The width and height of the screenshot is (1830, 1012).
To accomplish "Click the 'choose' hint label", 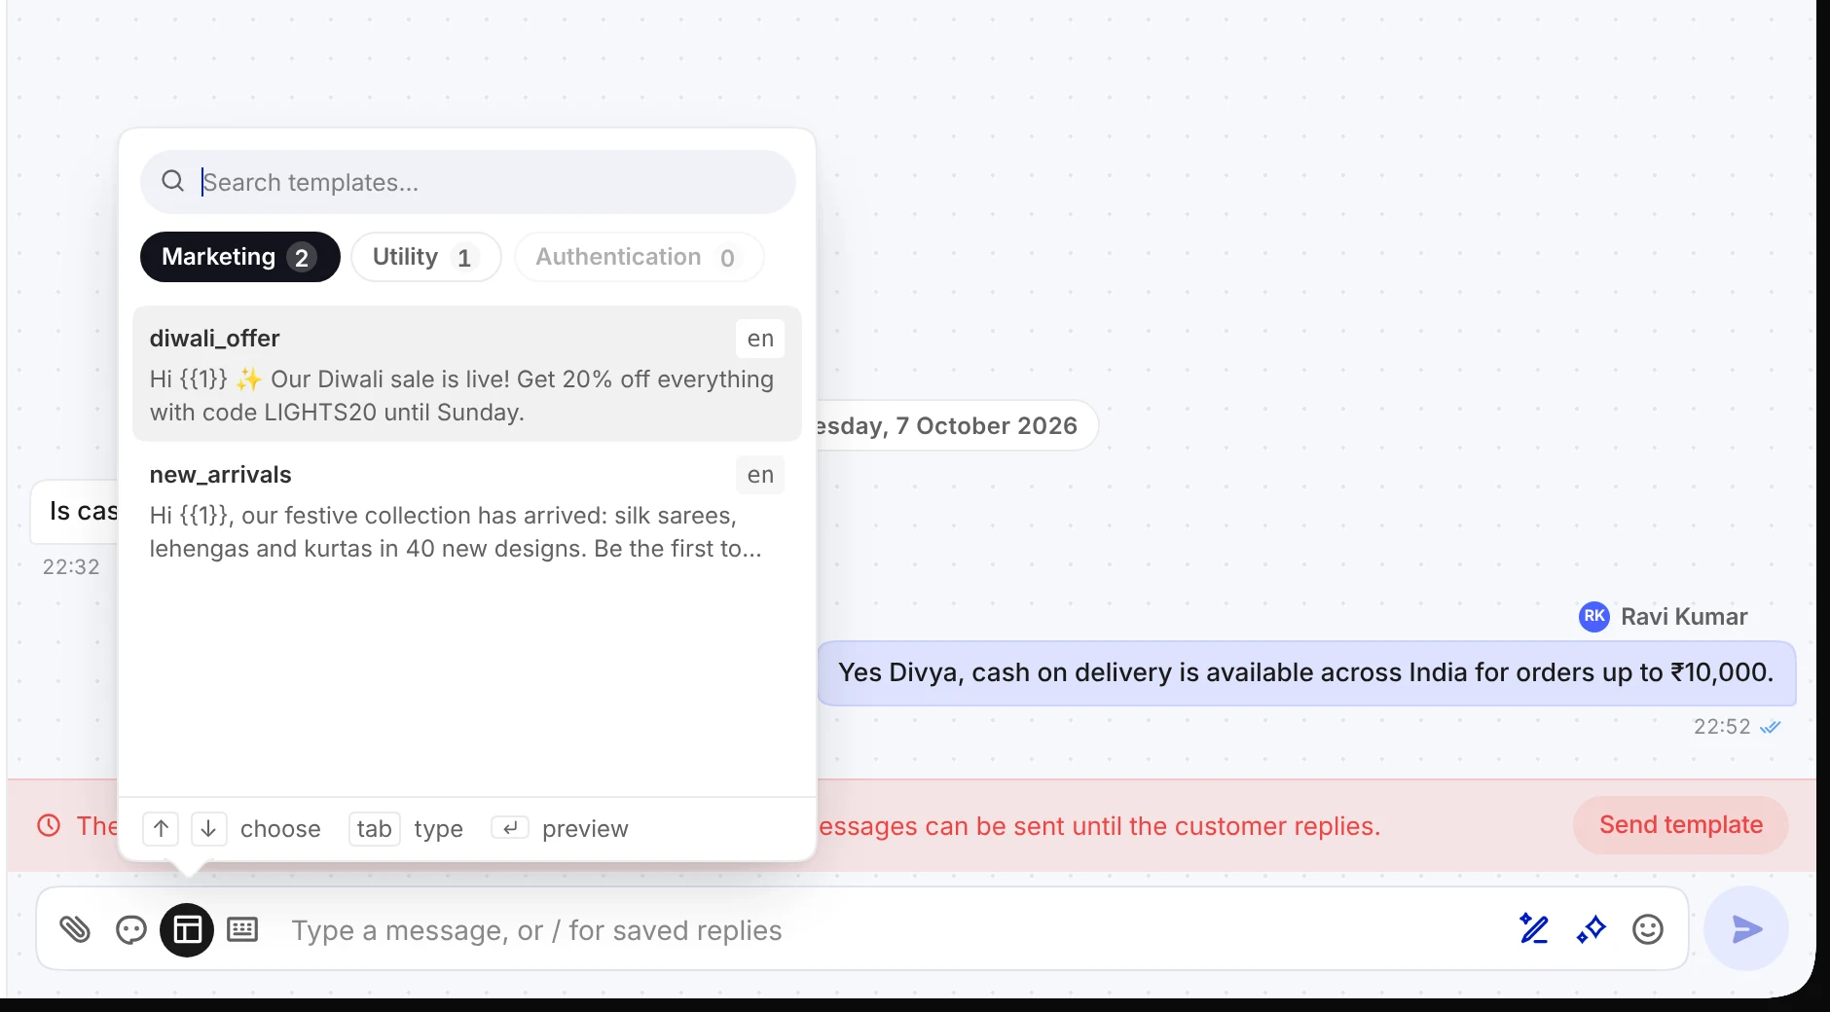I will pos(280,828).
